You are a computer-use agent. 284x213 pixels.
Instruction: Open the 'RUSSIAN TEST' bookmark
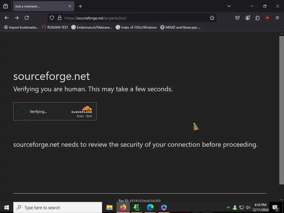(x=55, y=27)
